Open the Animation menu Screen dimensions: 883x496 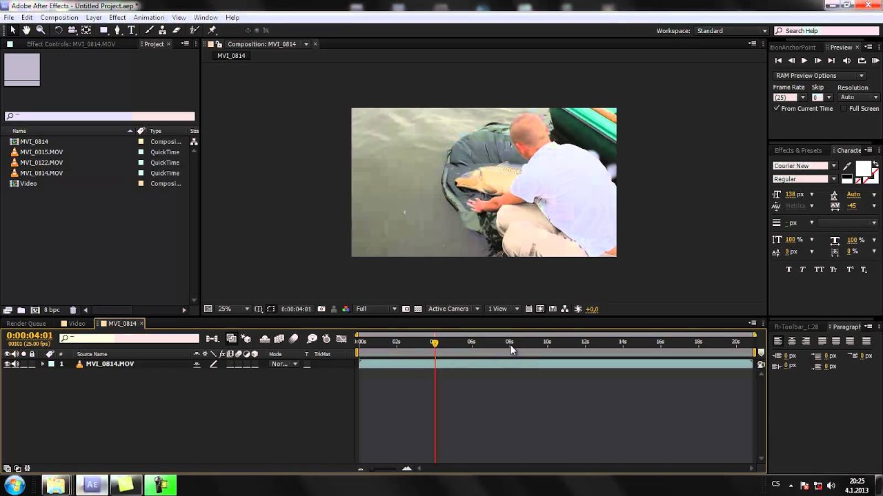pyautogui.click(x=149, y=17)
